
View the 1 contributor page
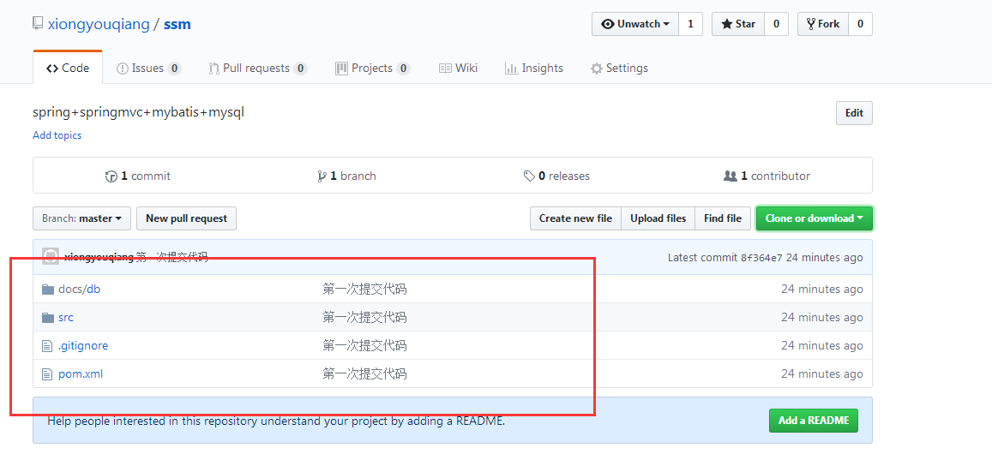[767, 176]
